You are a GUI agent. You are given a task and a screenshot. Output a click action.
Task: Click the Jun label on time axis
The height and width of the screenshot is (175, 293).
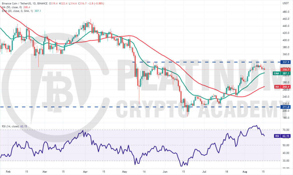click(165, 172)
